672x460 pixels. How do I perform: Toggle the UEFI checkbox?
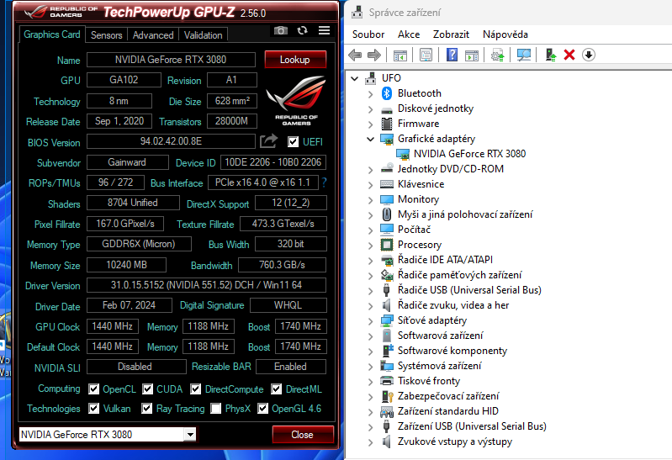coord(294,142)
